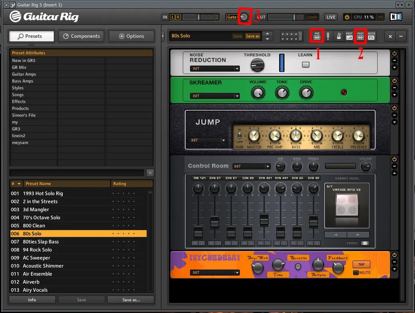Click the Gate threshold knob
Image resolution: width=415 pixels, height=313 pixels.
(x=244, y=17)
